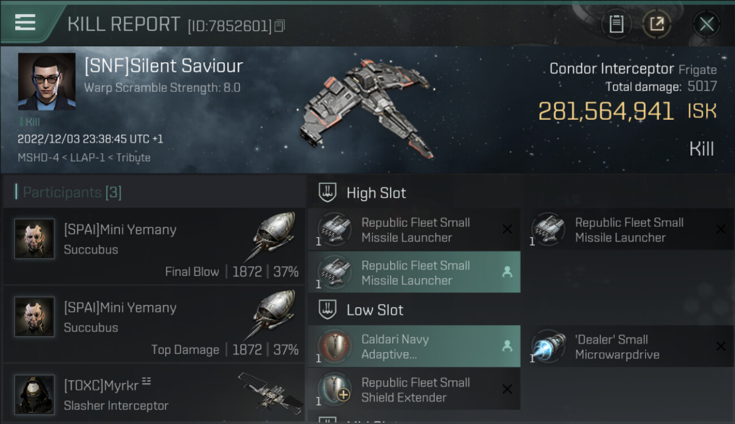Open Mini Yemany Top Damage participant entry

pos(154,325)
